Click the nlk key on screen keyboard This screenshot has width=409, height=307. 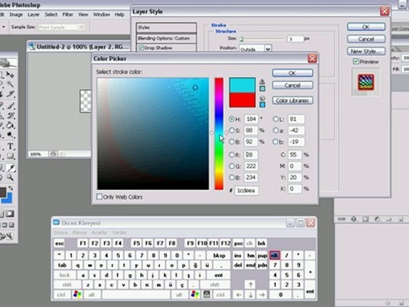274,255
